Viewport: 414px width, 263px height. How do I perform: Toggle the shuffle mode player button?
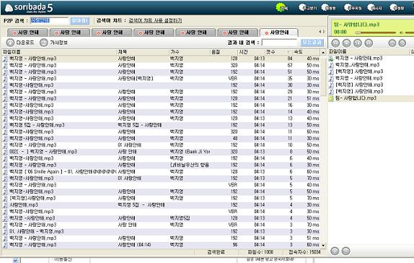402,43
